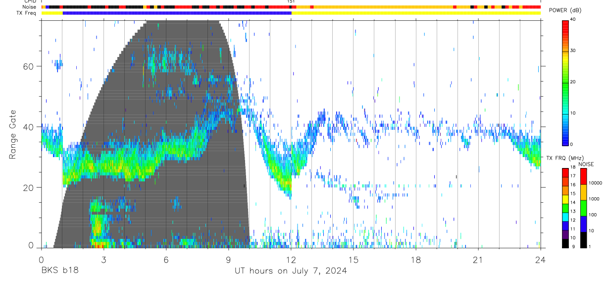Click the yellow 14–15 MHz swatch in TX FRQ legend

pos(565,199)
